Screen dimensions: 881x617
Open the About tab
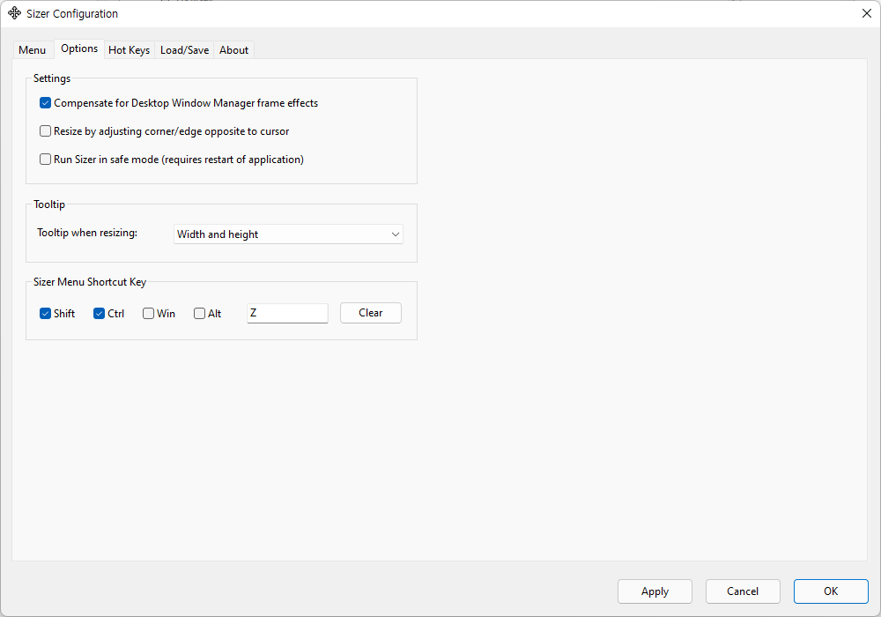coord(233,50)
